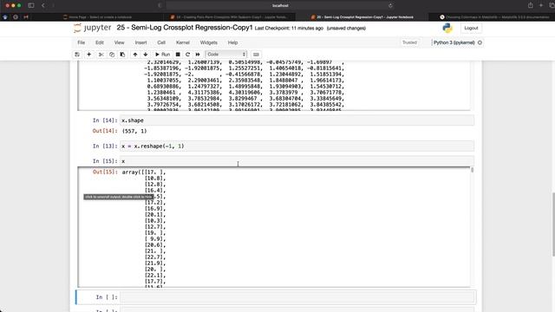The image size is (555, 312).
Task: Click the array value [22.7] in output
Action: point(155,257)
